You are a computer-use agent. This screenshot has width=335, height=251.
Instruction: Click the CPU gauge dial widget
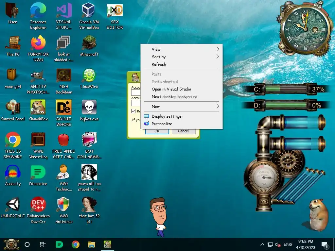pos(264,177)
